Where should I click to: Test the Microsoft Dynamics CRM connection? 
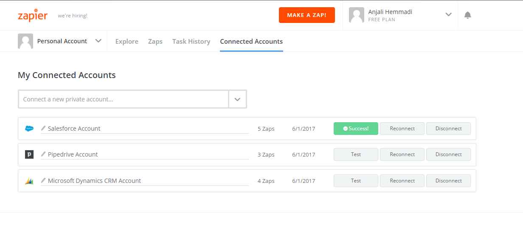(356, 181)
